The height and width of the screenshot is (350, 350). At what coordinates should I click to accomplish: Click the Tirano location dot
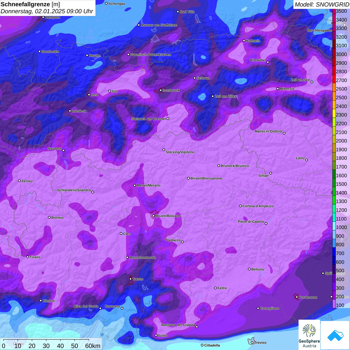point(28,257)
